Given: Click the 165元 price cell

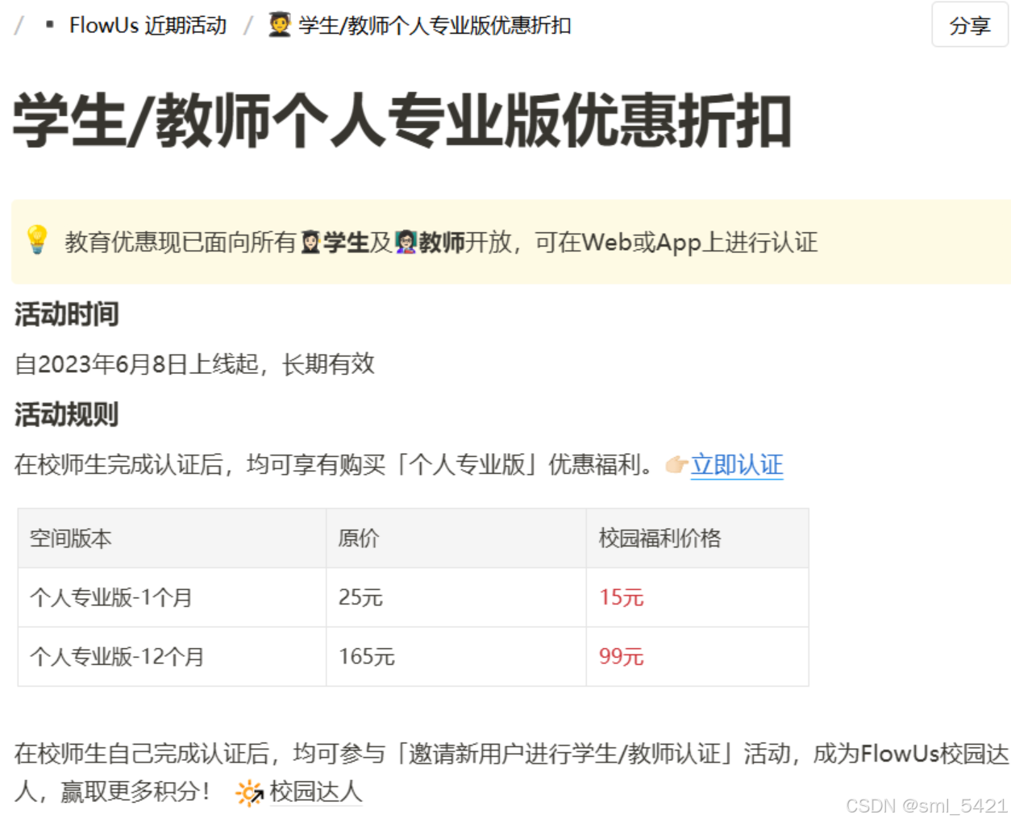Looking at the screenshot, I should pos(456,657).
